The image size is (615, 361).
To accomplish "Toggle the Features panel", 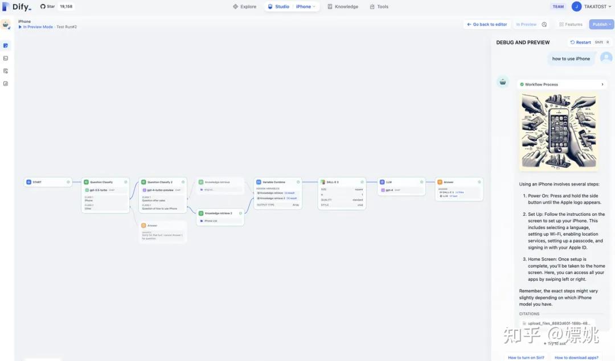I will [x=570, y=24].
